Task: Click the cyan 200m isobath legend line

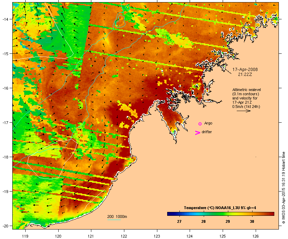Action: [114, 220]
